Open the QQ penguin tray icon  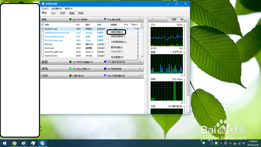tap(235, 143)
